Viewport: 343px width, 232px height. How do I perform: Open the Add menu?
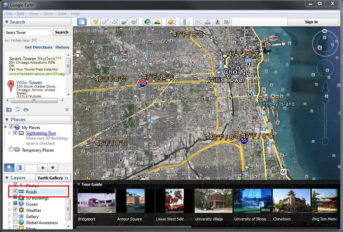(x=62, y=14)
